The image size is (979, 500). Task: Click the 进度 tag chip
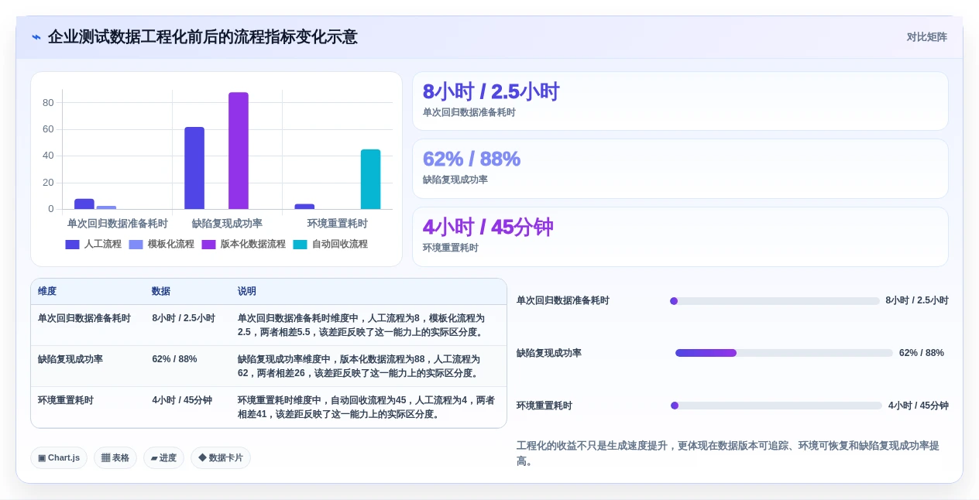[163, 457]
